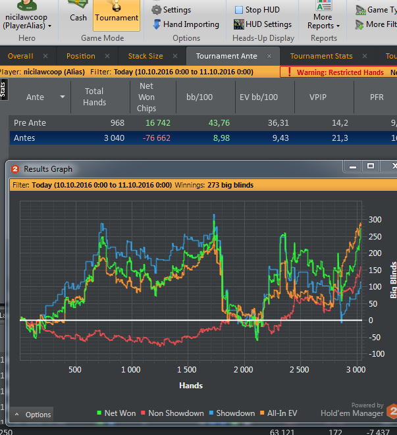Screen dimensions: 397x435
Task: Open Hand Importing option
Action: click(186, 24)
